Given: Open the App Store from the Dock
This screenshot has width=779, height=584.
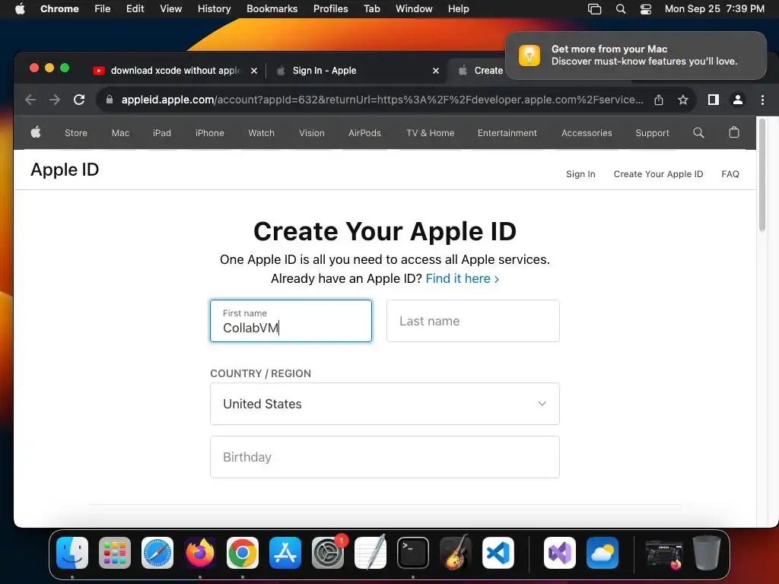Looking at the screenshot, I should (x=285, y=553).
